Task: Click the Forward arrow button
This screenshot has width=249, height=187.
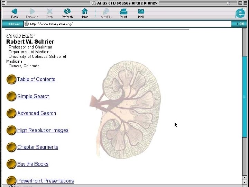Action: click(x=32, y=14)
